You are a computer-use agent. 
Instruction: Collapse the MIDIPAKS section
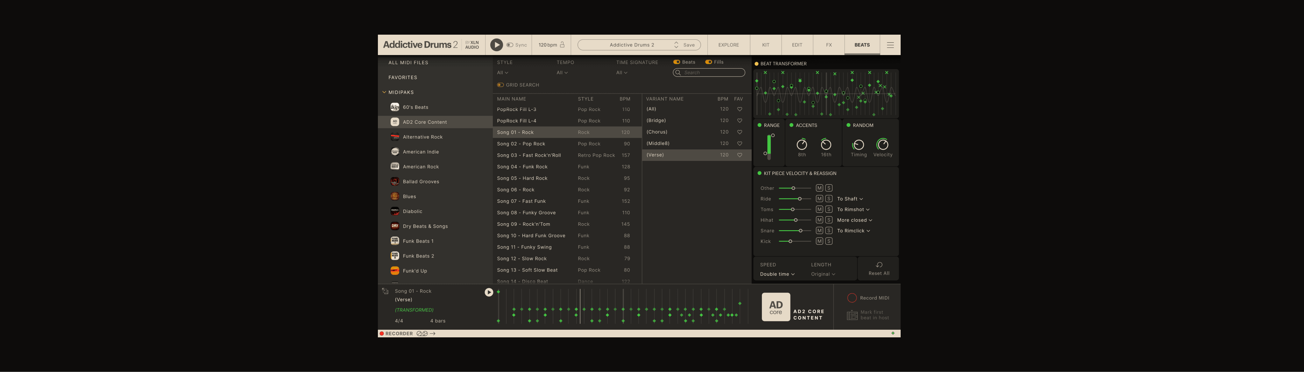point(384,93)
